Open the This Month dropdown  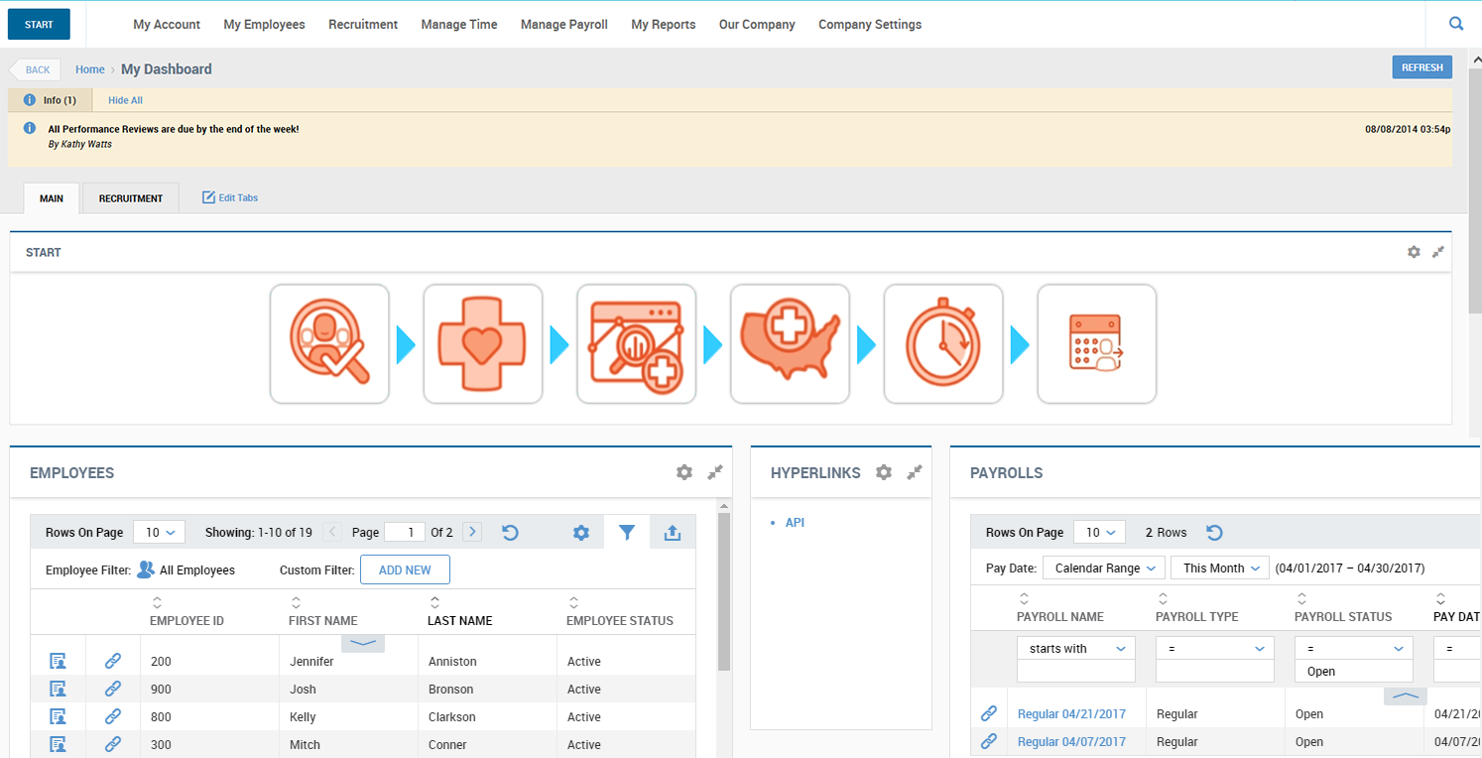click(x=1220, y=568)
